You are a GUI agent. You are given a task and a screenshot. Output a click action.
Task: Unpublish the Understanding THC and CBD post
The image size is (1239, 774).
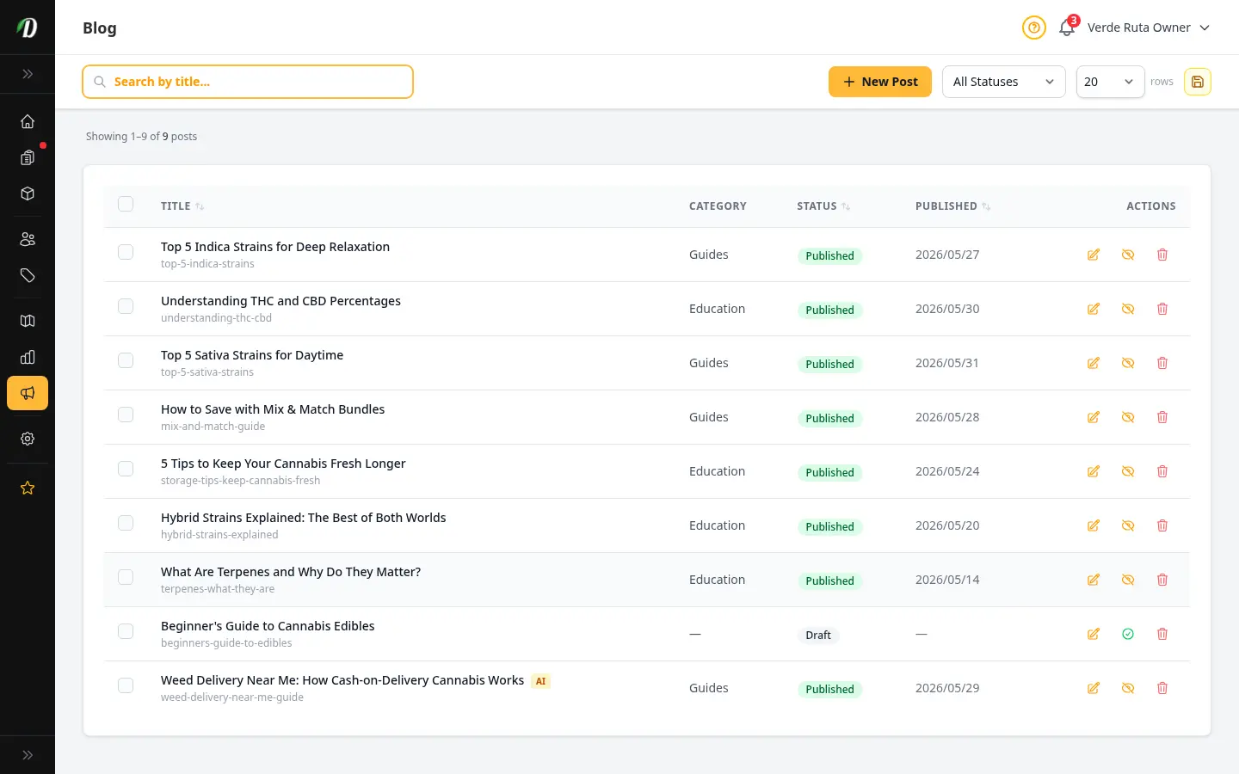(1128, 309)
